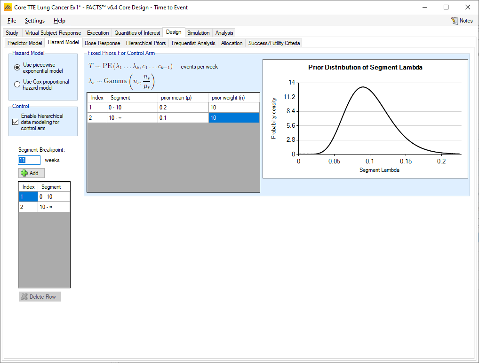Screen dimensions: 479x363
Task: Click the FACTS app icon in title bar
Action: click(8, 7)
